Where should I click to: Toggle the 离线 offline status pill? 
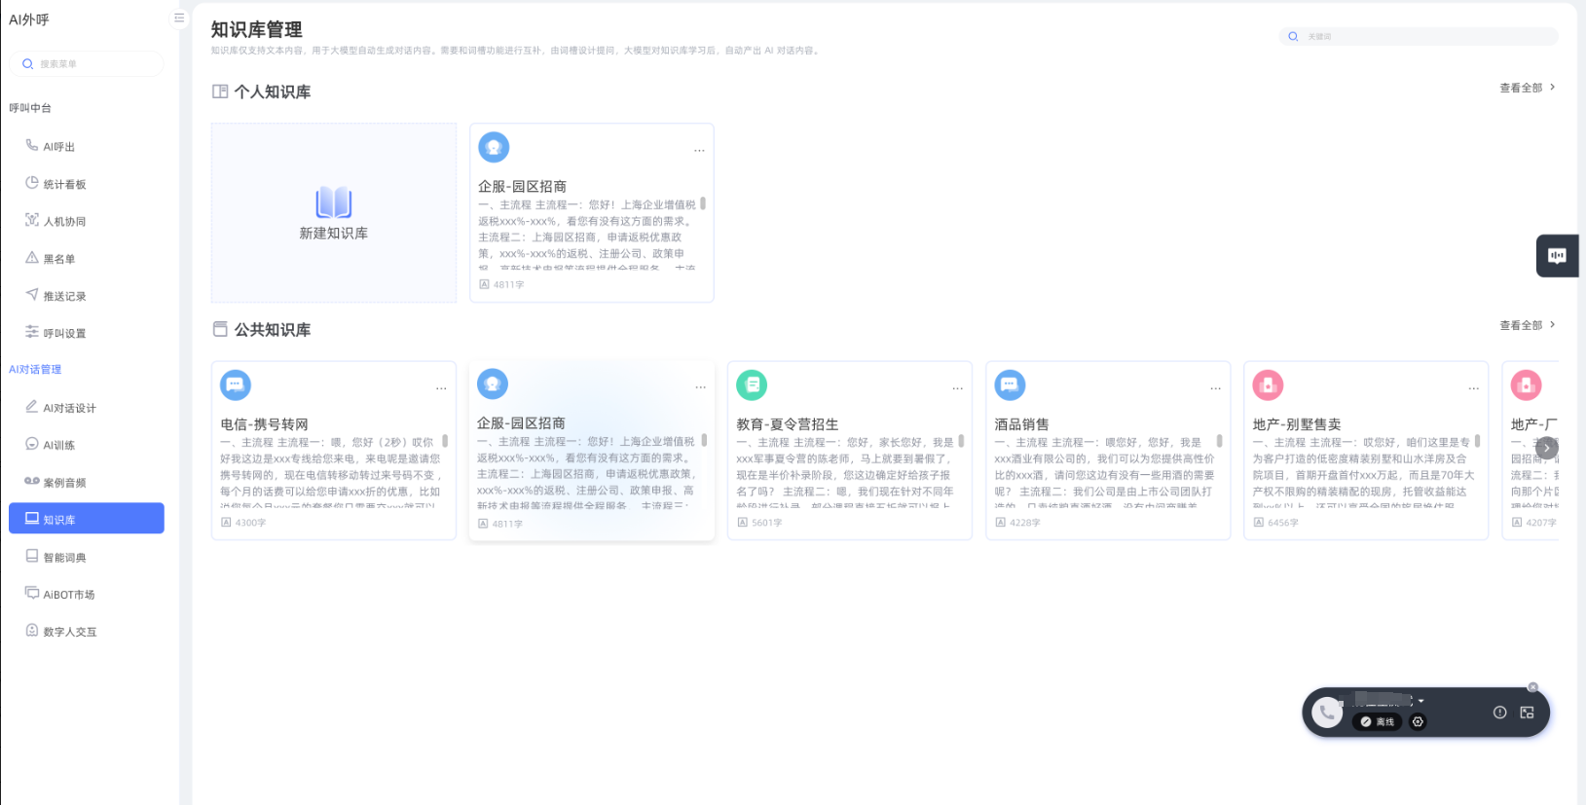point(1378,722)
